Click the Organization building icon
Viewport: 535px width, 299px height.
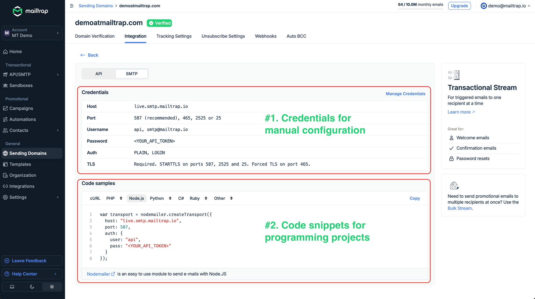click(x=5, y=175)
